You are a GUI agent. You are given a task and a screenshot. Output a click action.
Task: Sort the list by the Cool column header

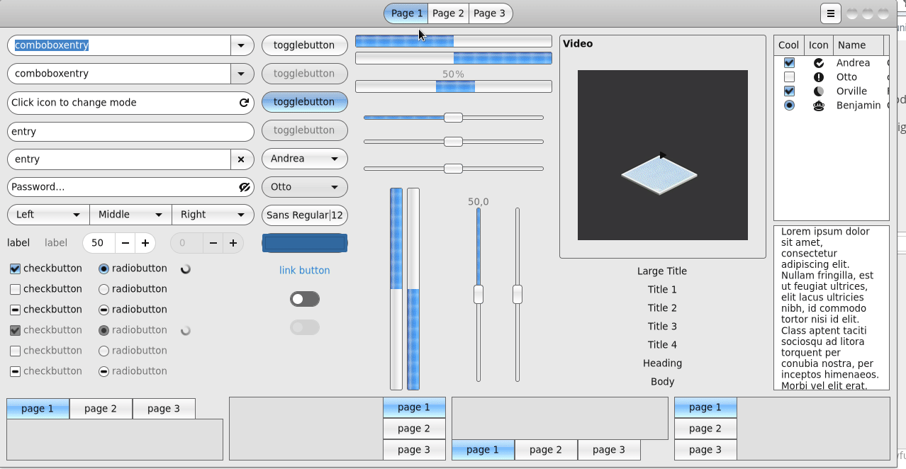[789, 45]
